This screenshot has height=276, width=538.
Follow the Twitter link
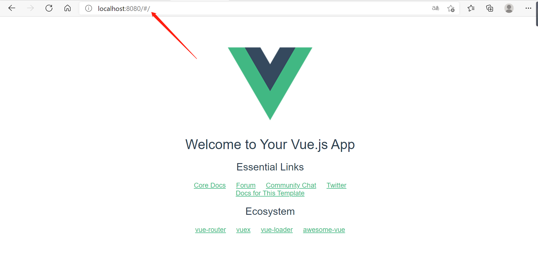(x=336, y=185)
